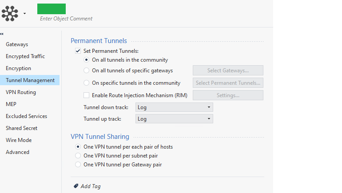
Task: Enable Route Injection Mechanism (RIM) checkbox
Action: point(86,95)
